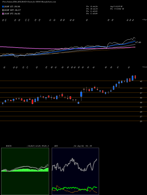Click the 'Pre L: 42.68' value

click(x=92, y=11)
